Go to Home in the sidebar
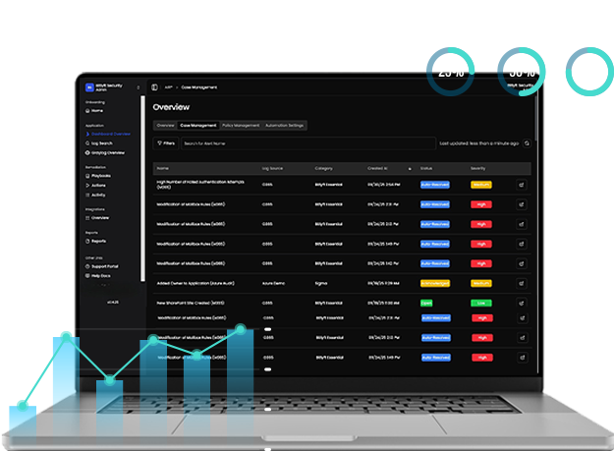 95,111
